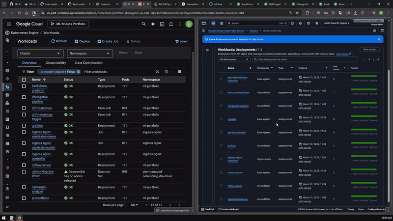Select radio button for aws-load-balancer-controller deployment

[221, 79]
